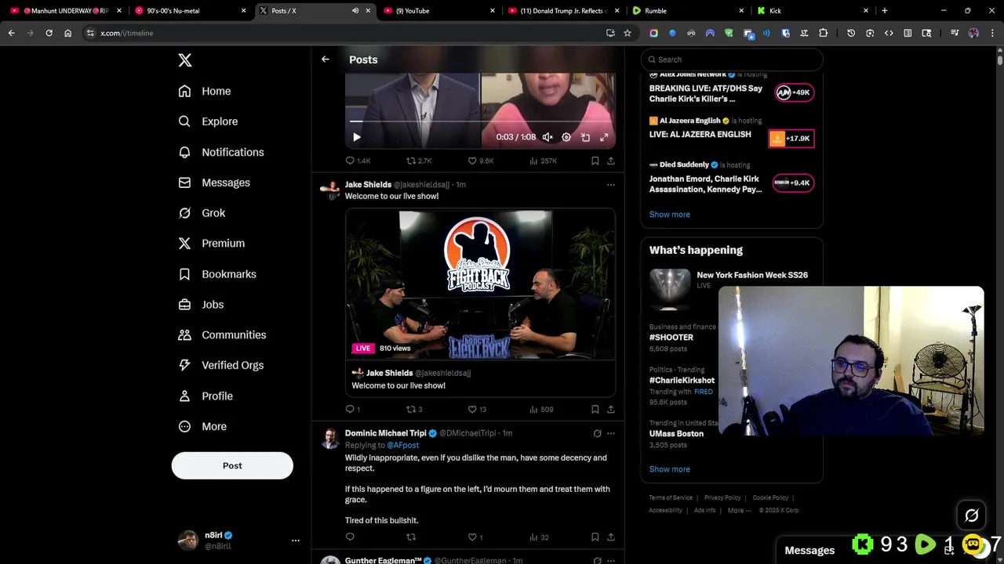The height and width of the screenshot is (564, 1004).
Task: Switch to the 90's-00's Nu-metal tab
Action: click(190, 11)
